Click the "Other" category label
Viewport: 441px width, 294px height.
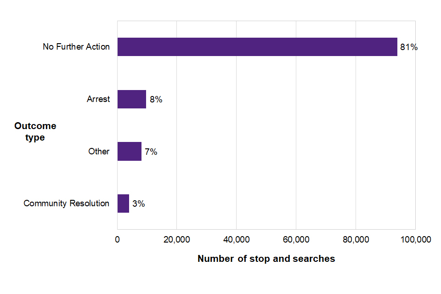99,151
